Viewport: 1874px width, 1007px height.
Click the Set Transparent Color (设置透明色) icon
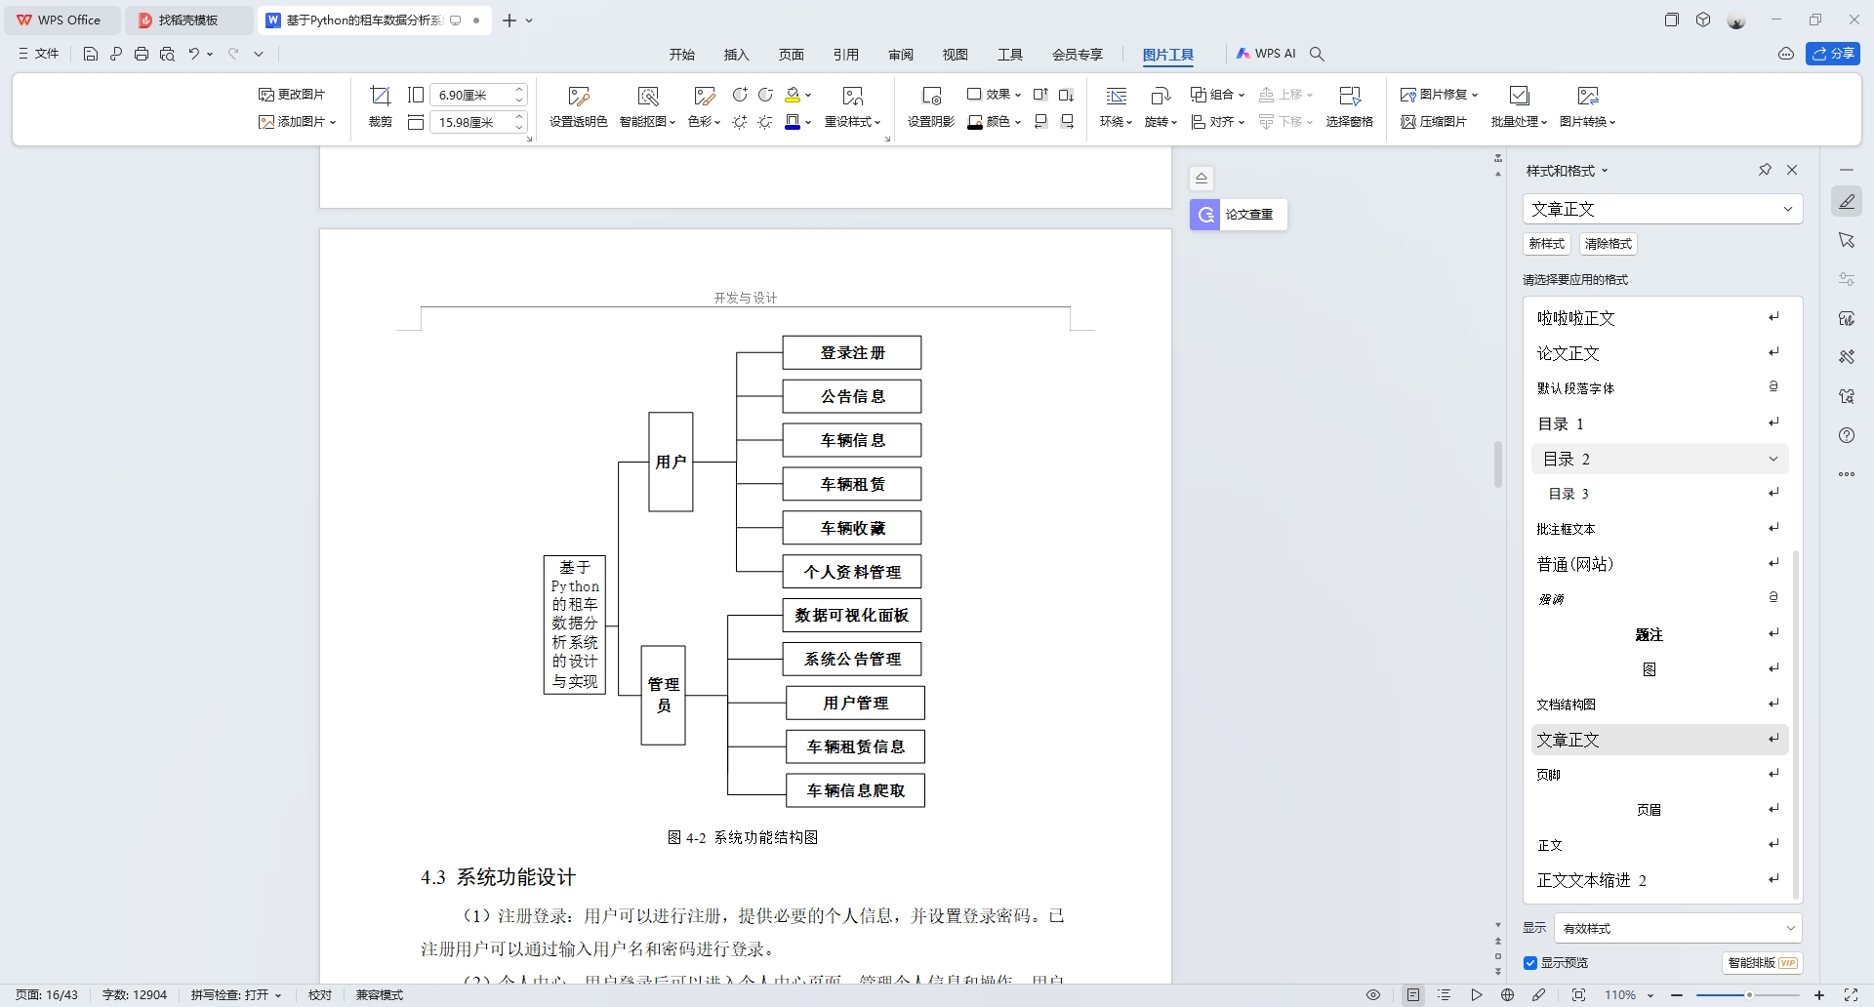[x=578, y=96]
